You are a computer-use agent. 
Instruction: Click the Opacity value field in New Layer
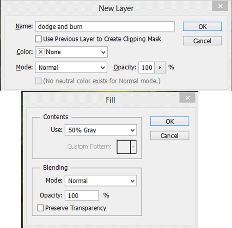(147, 67)
